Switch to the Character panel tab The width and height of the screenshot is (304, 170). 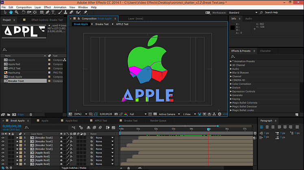pos(265,51)
